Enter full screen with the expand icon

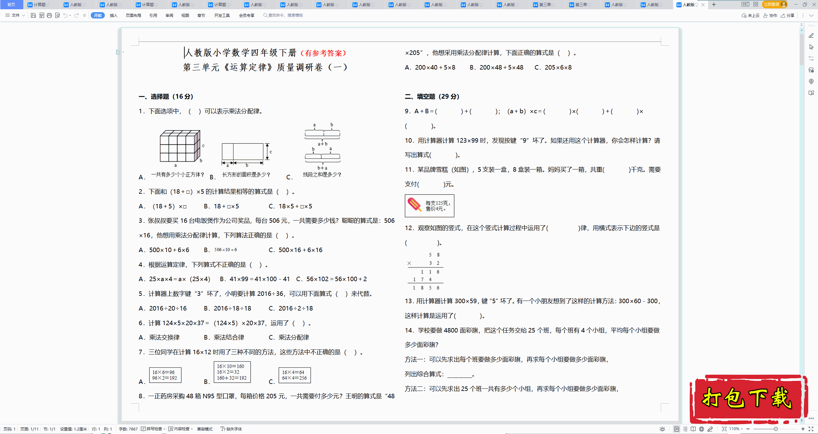coord(811,429)
